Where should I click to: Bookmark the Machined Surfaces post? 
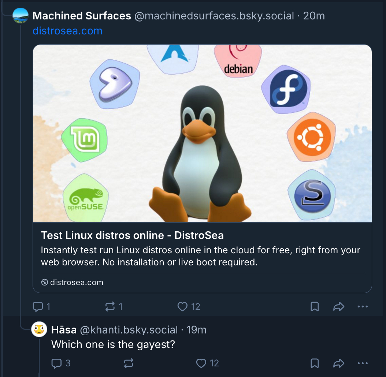pyautogui.click(x=315, y=307)
